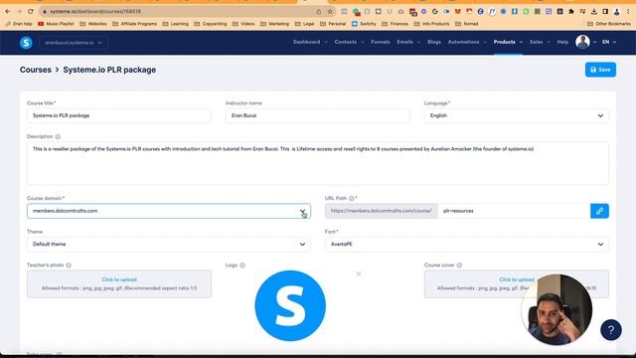Viewport: 636px width, 358px height.
Task: Click the blue link icon button beside URL path
Action: point(599,211)
